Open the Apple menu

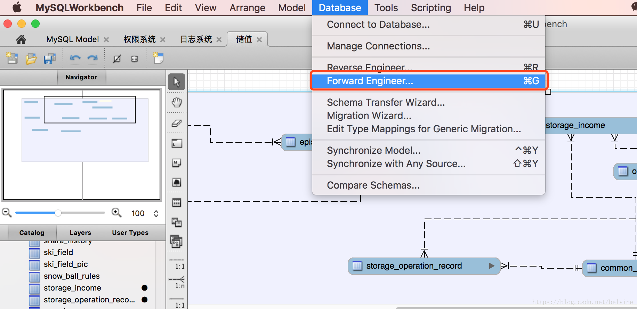(x=17, y=8)
